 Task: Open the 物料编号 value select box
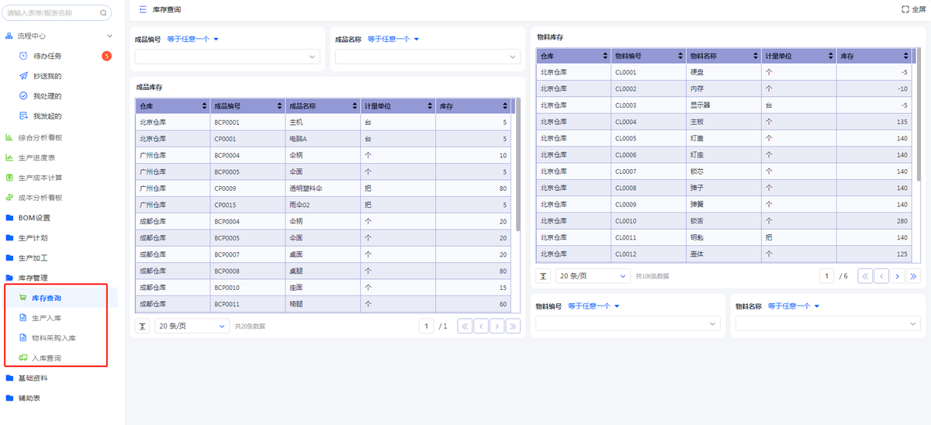[x=628, y=323]
